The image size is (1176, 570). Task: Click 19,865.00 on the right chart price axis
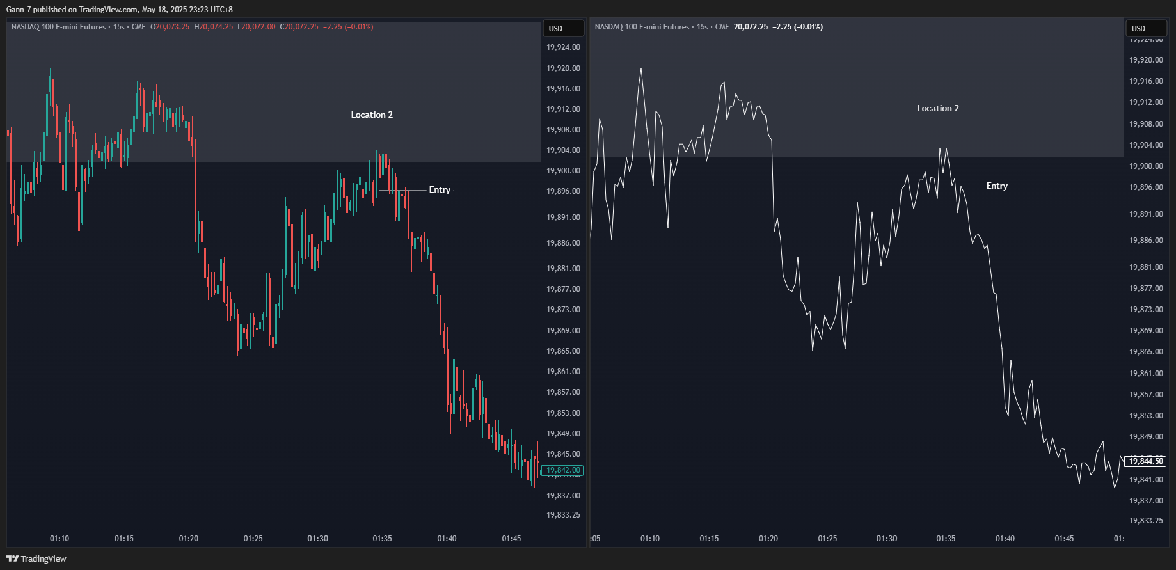tap(1146, 352)
